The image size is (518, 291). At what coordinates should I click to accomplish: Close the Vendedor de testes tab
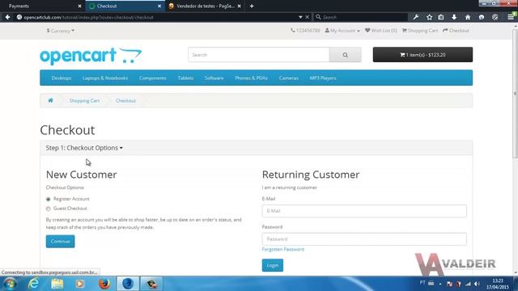click(240, 6)
